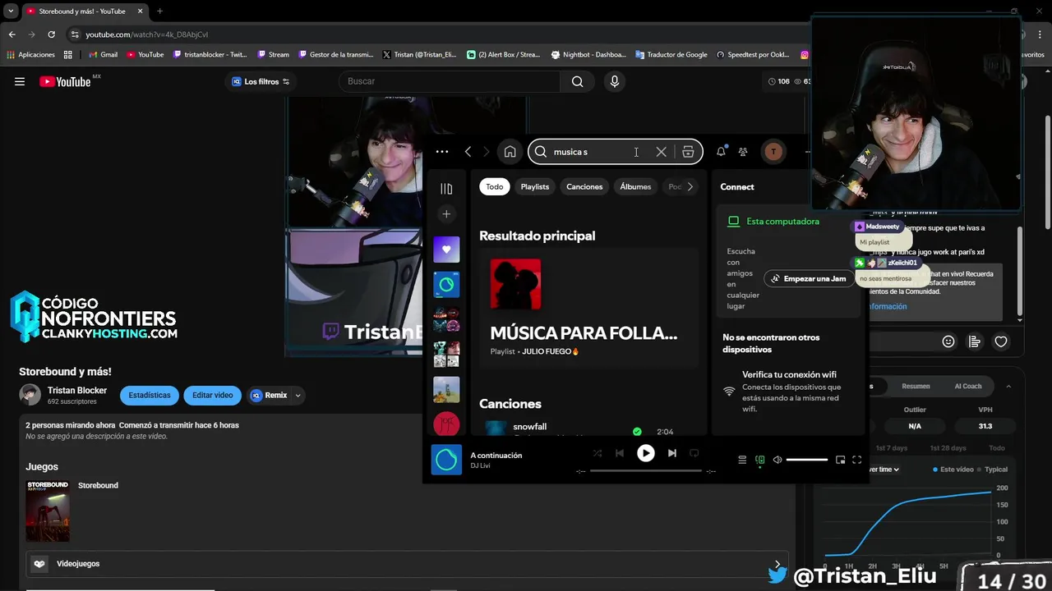Viewport: 1052px width, 591px height.
Task: Create new playlist with plus icon
Action: coord(446,214)
